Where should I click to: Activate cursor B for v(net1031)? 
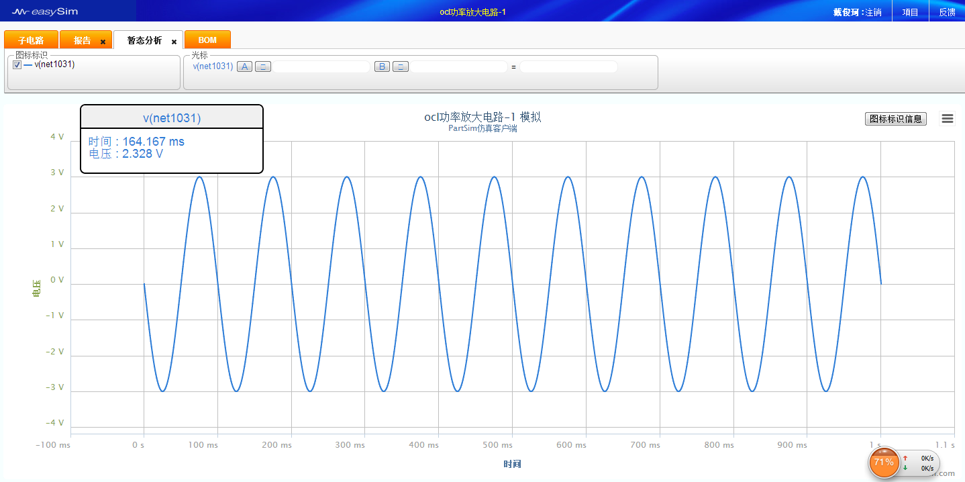tap(382, 66)
